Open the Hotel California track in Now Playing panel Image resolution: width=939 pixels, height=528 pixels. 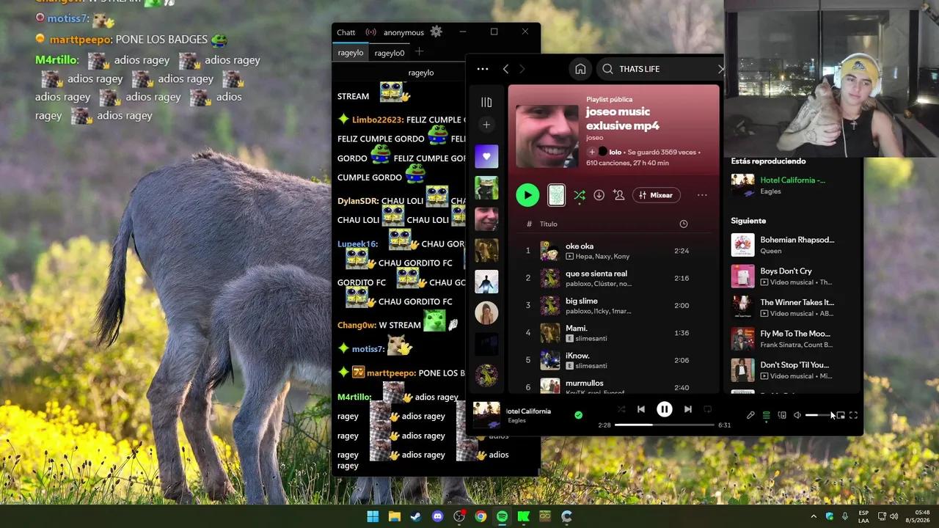click(792, 180)
